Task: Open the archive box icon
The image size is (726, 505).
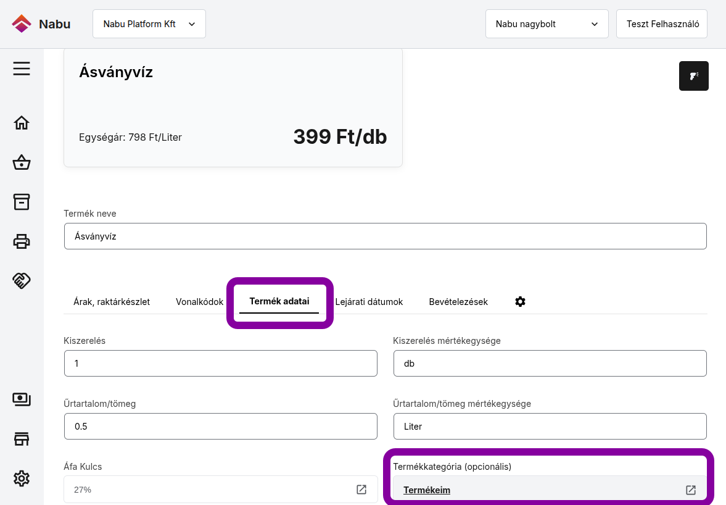Action: (x=22, y=202)
